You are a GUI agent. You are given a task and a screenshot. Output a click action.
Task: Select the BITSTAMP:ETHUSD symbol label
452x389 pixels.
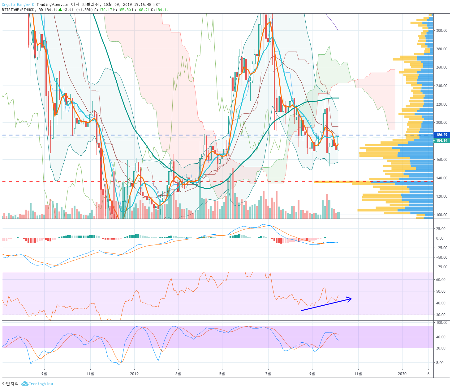click(x=19, y=10)
